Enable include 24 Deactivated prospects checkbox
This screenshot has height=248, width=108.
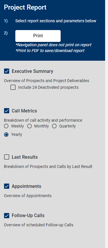pos(13,87)
